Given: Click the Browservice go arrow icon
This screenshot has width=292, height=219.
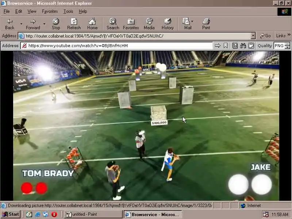Looking at the screenshot, I should tap(218, 46).
